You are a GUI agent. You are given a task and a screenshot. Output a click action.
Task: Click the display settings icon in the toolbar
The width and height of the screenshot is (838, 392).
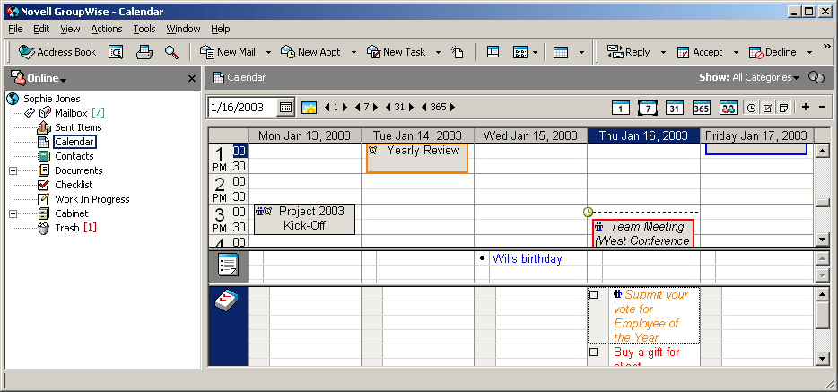[x=520, y=52]
